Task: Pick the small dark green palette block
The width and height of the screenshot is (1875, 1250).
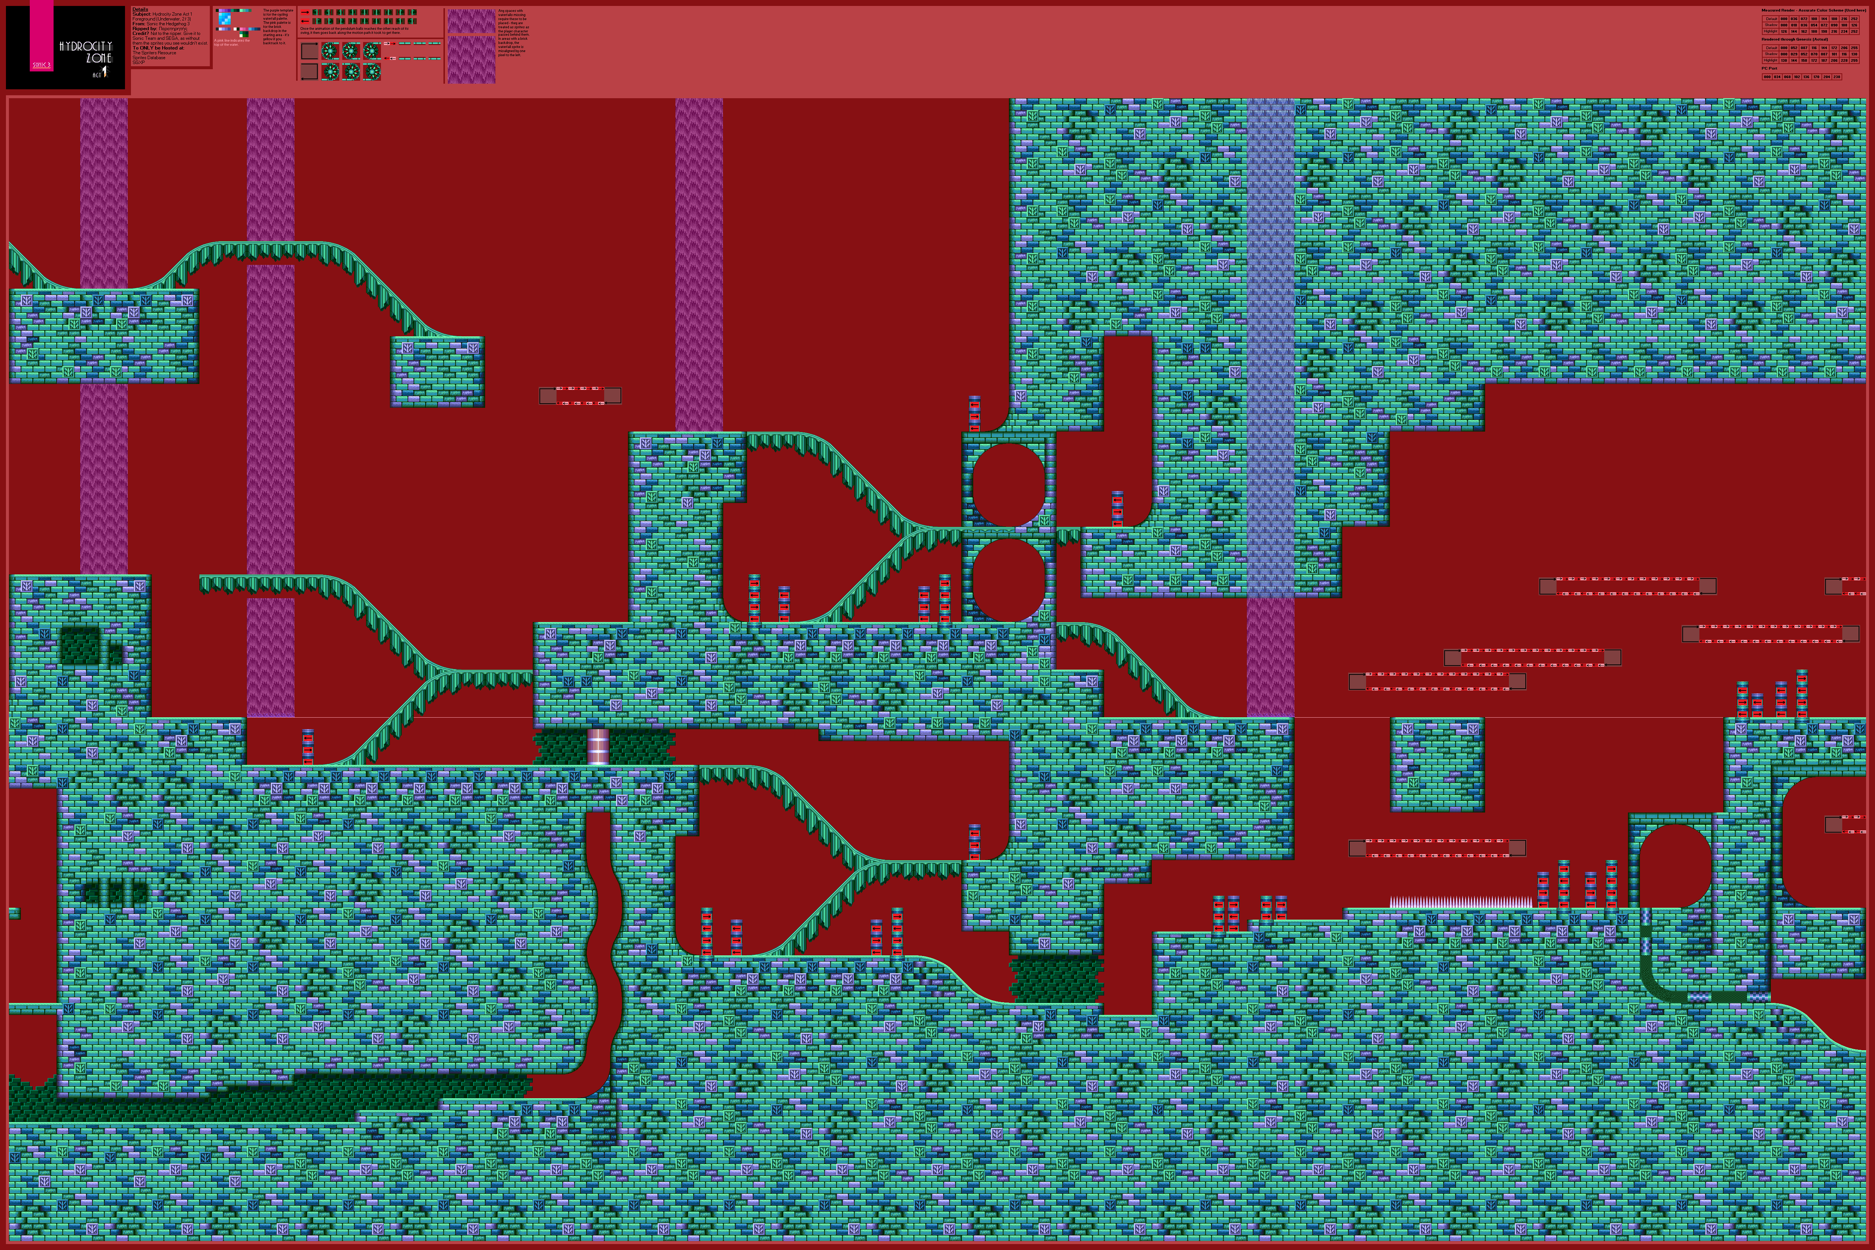Action: coord(244,34)
